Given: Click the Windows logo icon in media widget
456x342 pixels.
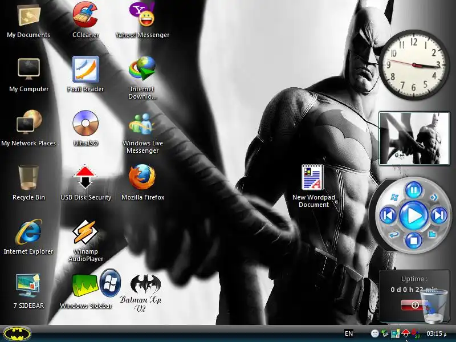Looking at the screenshot, I should click(x=394, y=197).
